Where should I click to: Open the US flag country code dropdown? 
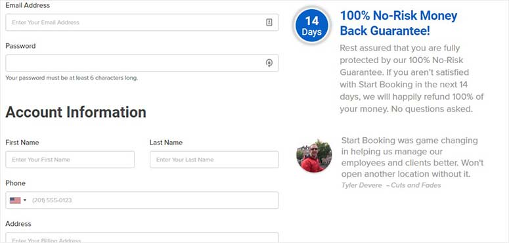(x=18, y=200)
